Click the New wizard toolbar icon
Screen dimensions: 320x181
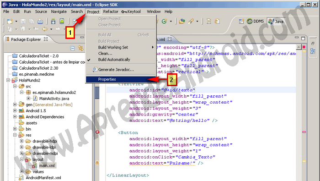[10, 21]
